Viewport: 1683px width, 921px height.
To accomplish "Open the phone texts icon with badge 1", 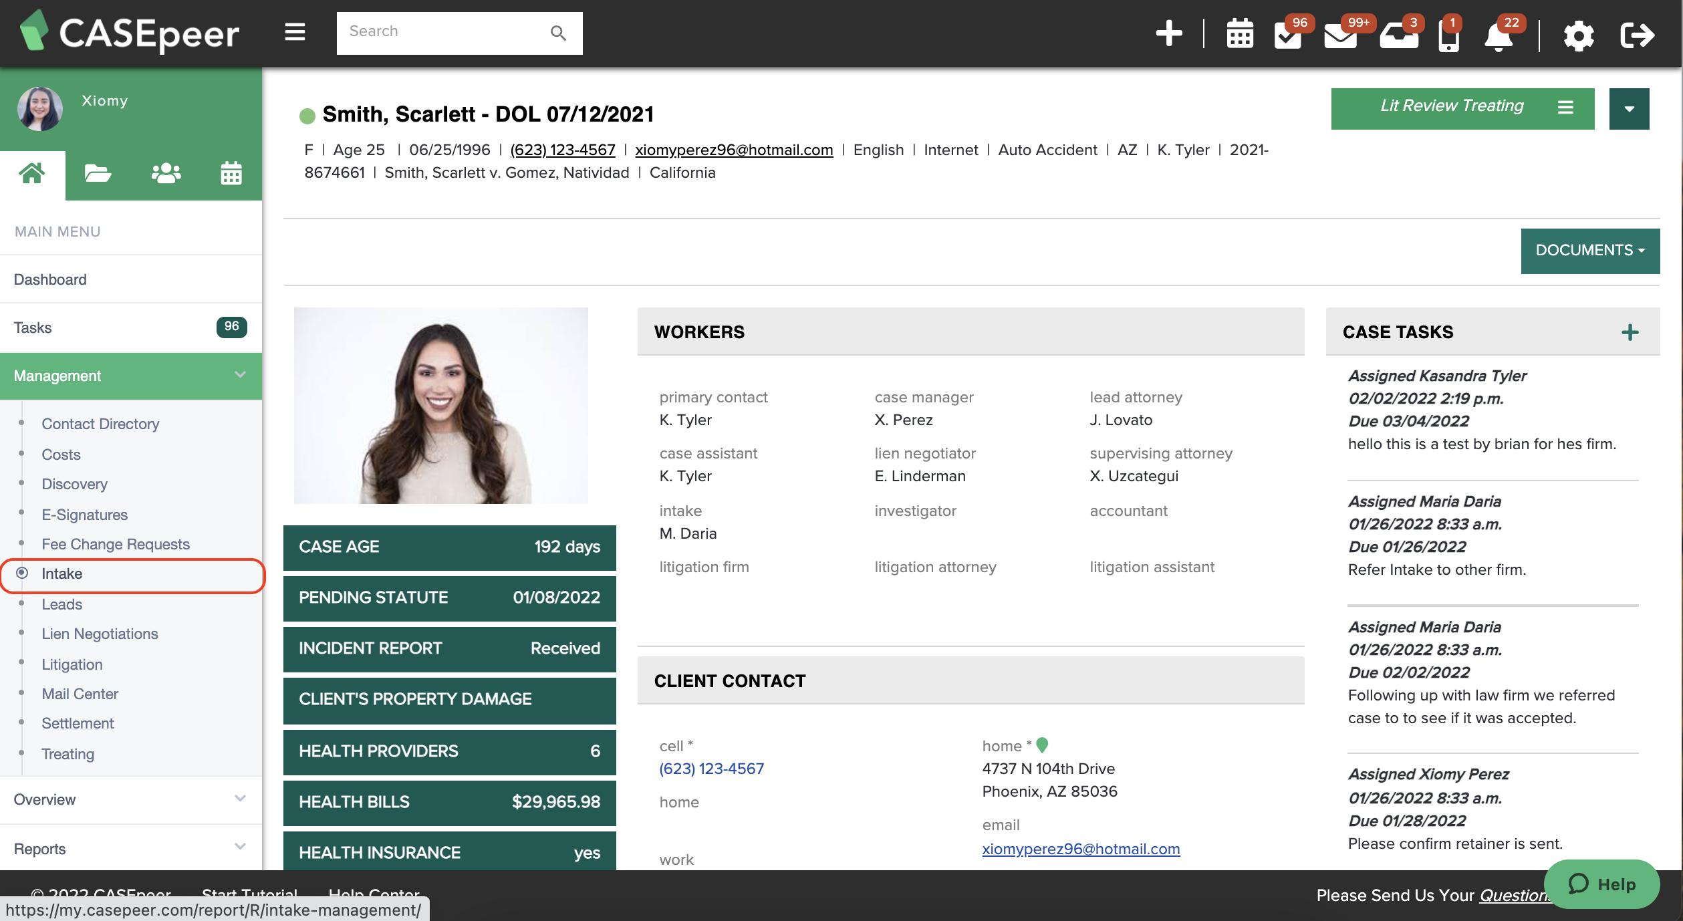I will [1448, 37].
